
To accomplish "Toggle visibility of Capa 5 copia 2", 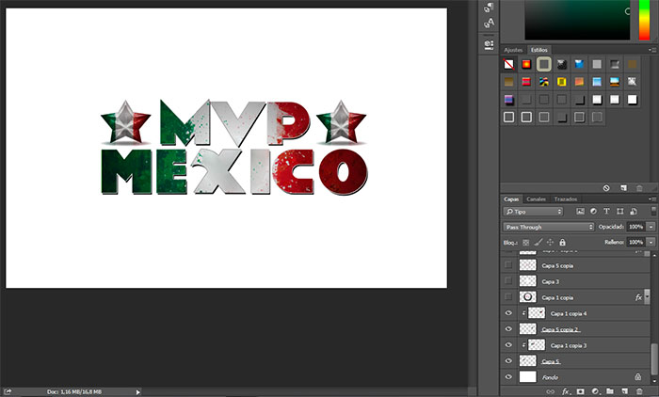I will click(x=508, y=329).
